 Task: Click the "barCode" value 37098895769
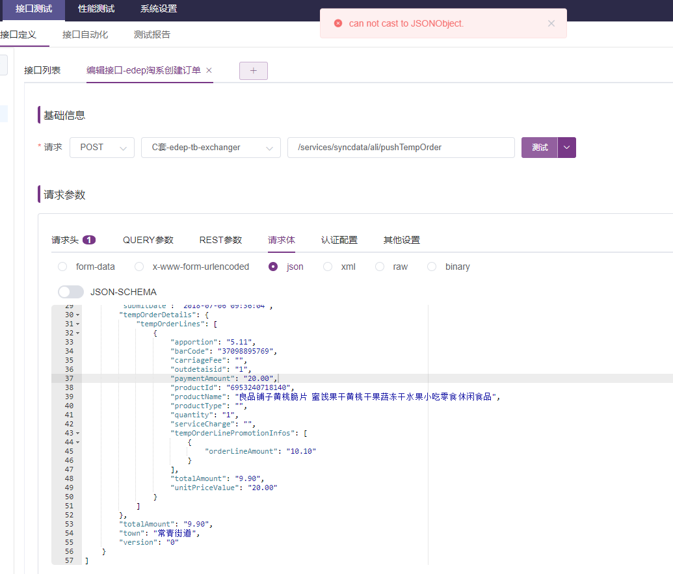245,351
